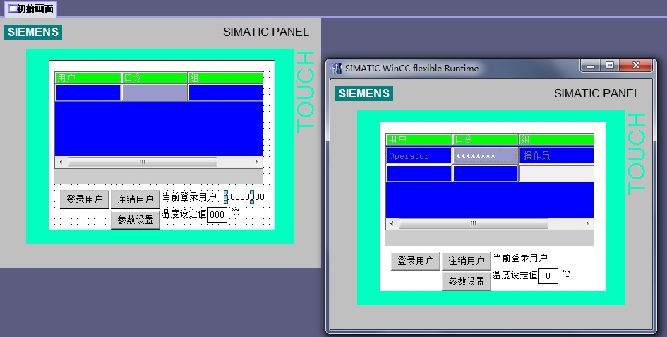Image resolution: width=667 pixels, height=337 pixels.
Task: Select the 组 column header in the editor
Action: pyautogui.click(x=225, y=78)
